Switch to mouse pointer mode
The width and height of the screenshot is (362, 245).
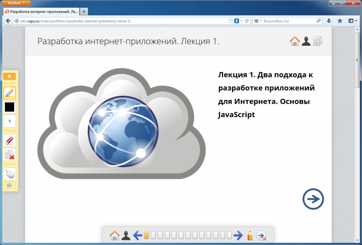coord(10,173)
